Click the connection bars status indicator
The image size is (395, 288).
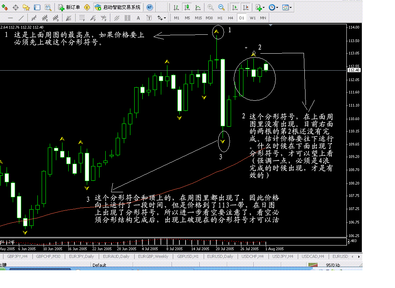(313, 265)
